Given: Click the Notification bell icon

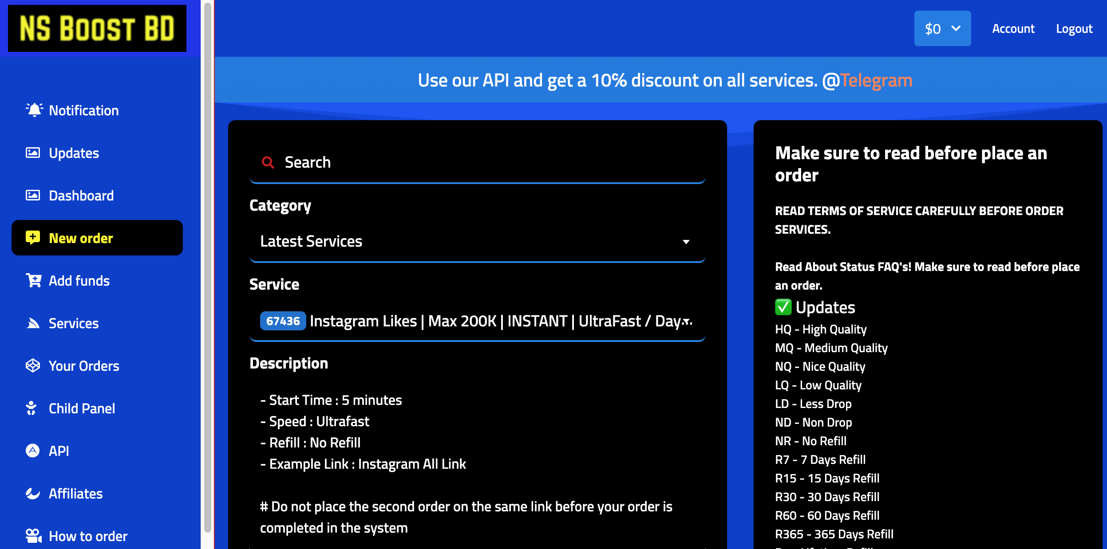Looking at the screenshot, I should (34, 110).
